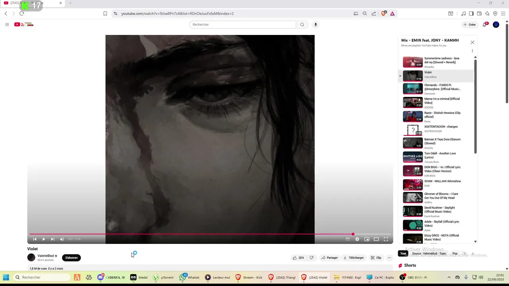Skip to the next video

(x=52, y=239)
